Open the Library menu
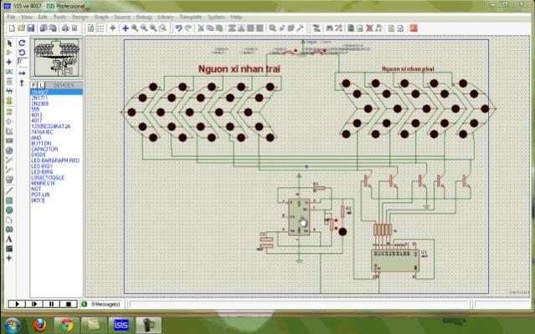 click(x=166, y=16)
